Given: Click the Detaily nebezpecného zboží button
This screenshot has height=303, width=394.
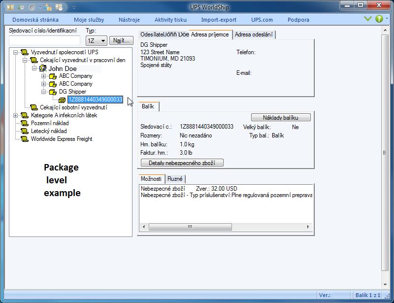Looking at the screenshot, I should [182, 163].
